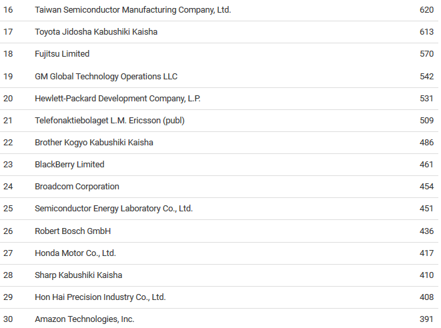This screenshot has width=441, height=328.
Task: Select Telefonaktiebolaget L.M. Ericsson (publ)
Action: coord(109,121)
